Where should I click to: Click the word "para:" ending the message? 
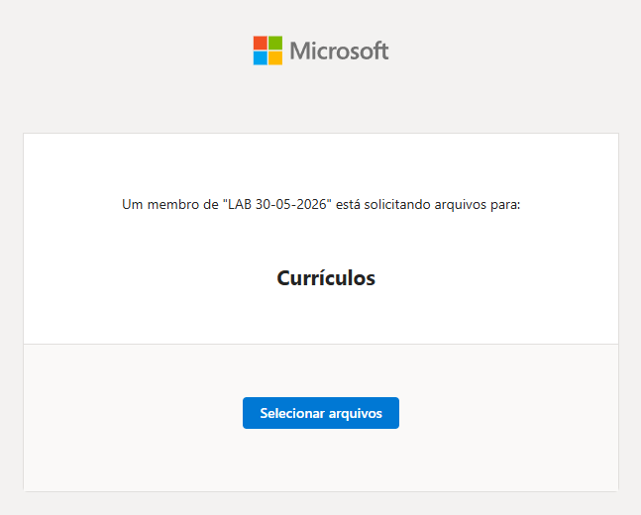(x=505, y=204)
